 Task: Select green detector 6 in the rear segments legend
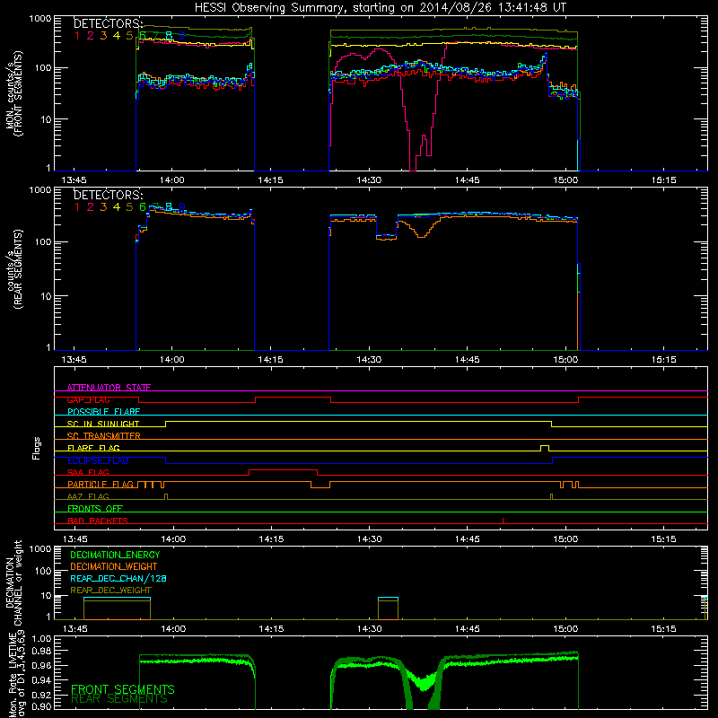(x=143, y=207)
